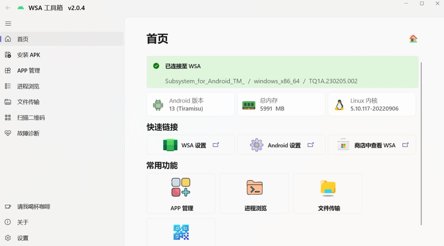
Task: Open 安装 APK page
Action: pyautogui.click(x=62, y=55)
